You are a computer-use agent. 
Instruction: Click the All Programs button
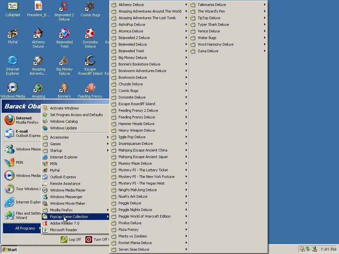22,228
